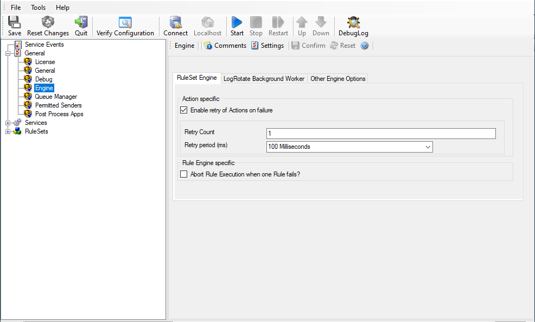Uncheck Enable retry of Actions on failure
535x322 pixels.
click(x=184, y=110)
